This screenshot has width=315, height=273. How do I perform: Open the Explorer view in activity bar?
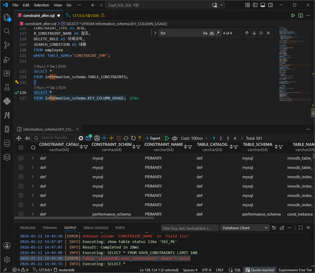point(7,17)
